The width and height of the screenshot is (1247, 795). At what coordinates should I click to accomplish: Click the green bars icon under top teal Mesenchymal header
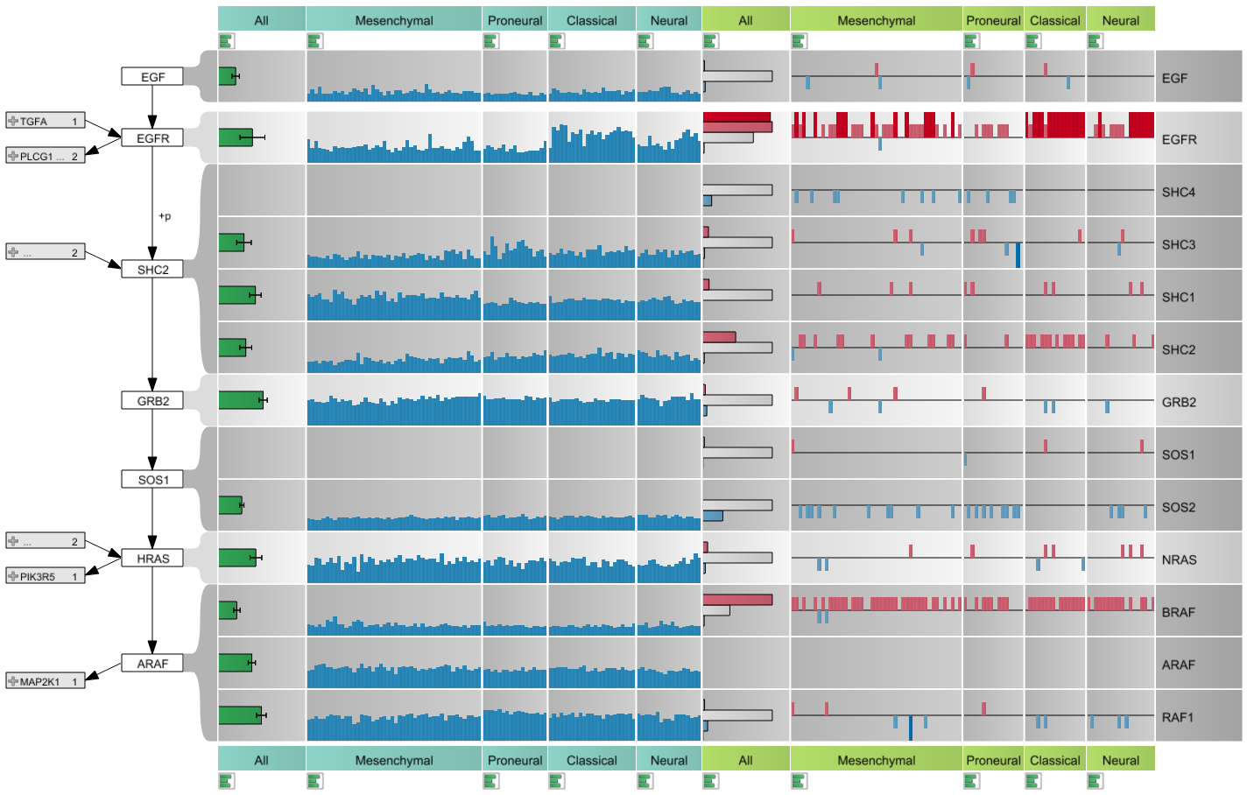pyautogui.click(x=315, y=40)
